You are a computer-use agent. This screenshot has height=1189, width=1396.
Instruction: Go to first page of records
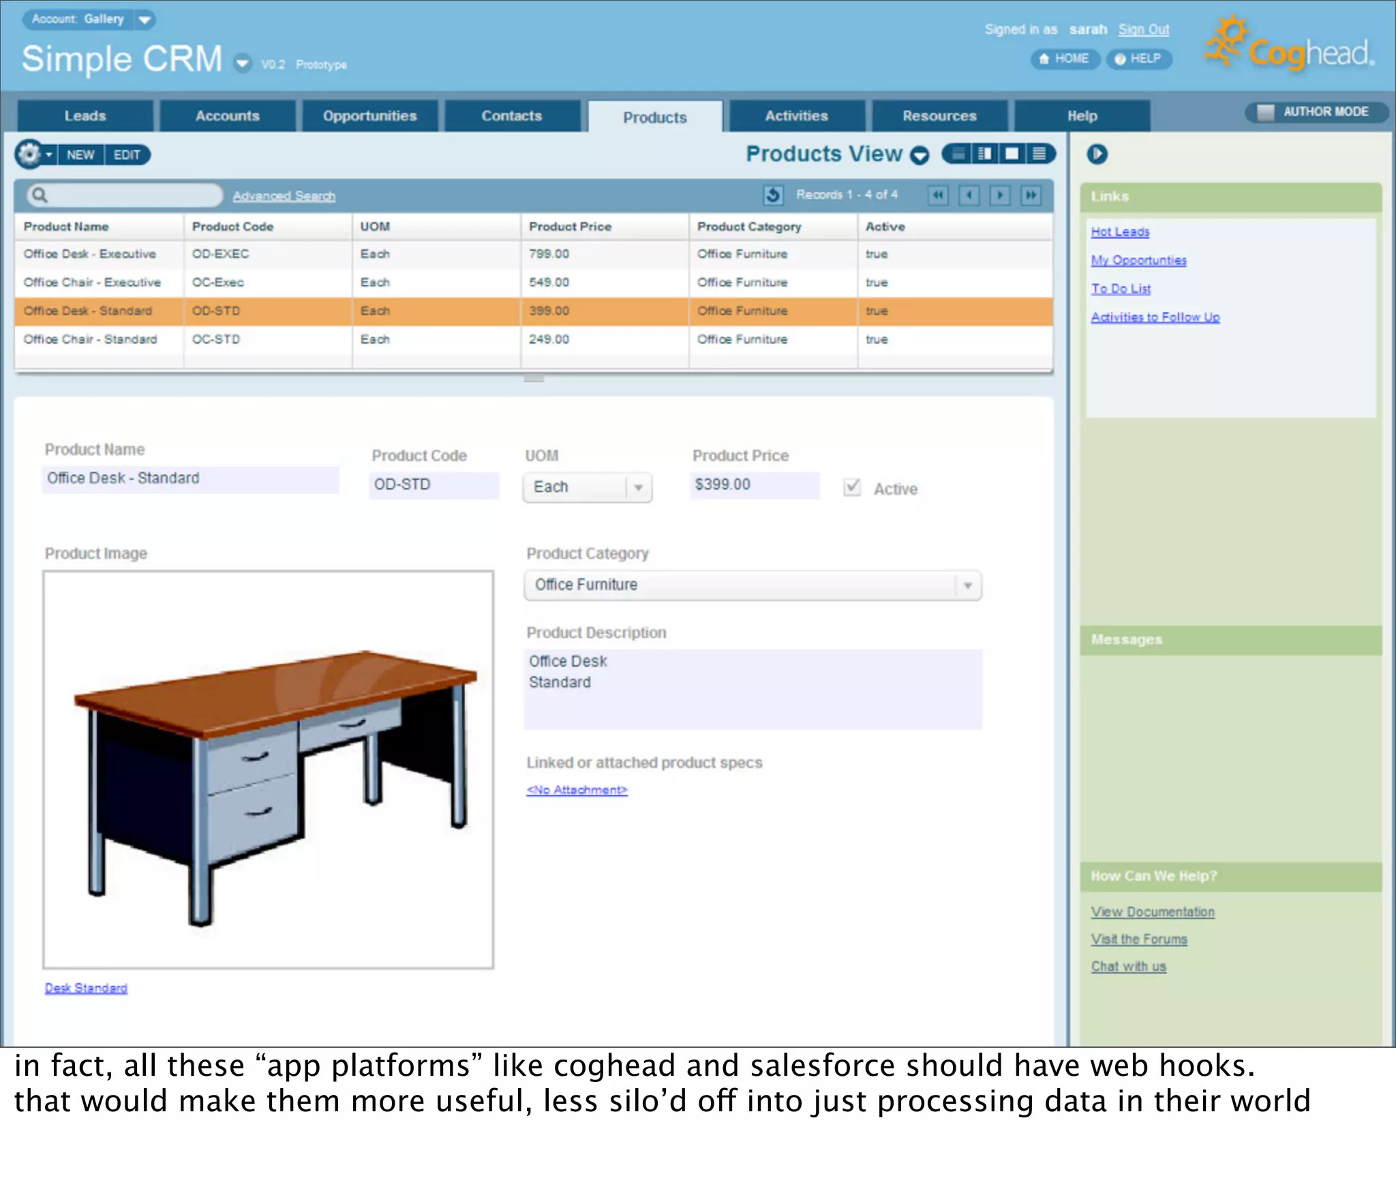tap(938, 196)
